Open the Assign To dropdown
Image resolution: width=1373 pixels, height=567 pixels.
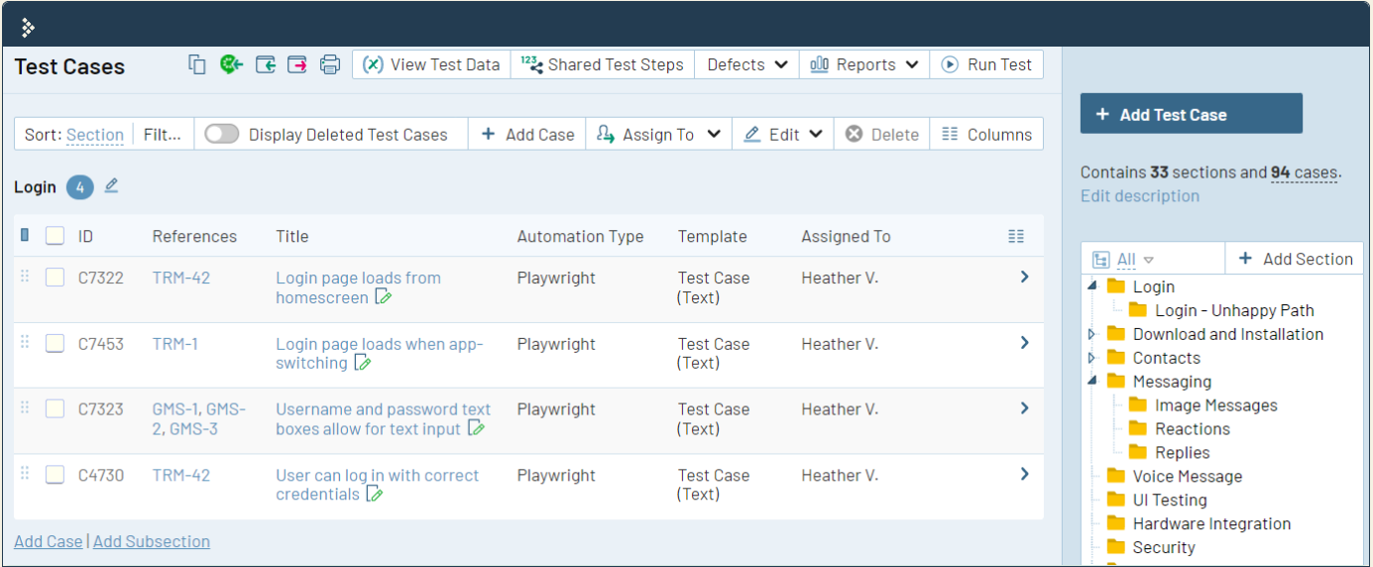click(658, 134)
